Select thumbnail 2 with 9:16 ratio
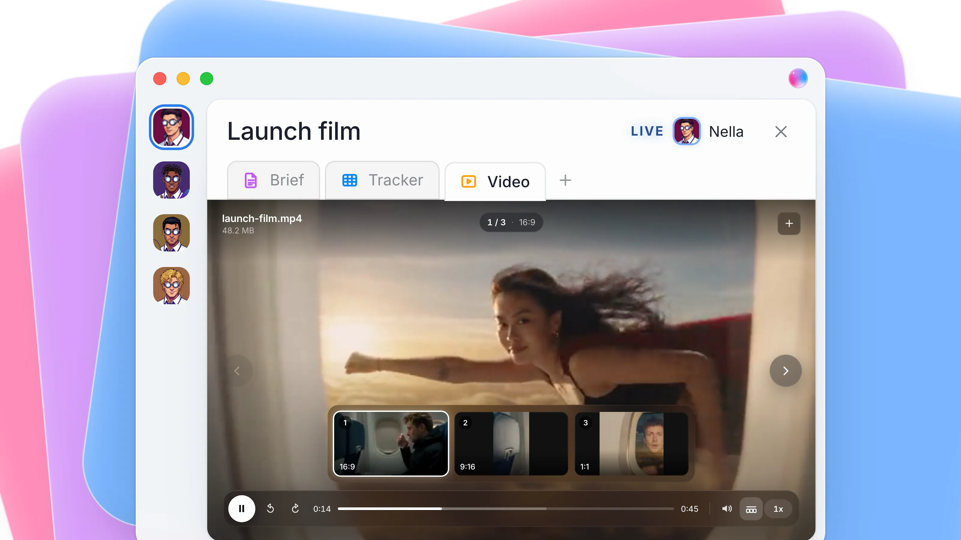The image size is (961, 540). [511, 443]
